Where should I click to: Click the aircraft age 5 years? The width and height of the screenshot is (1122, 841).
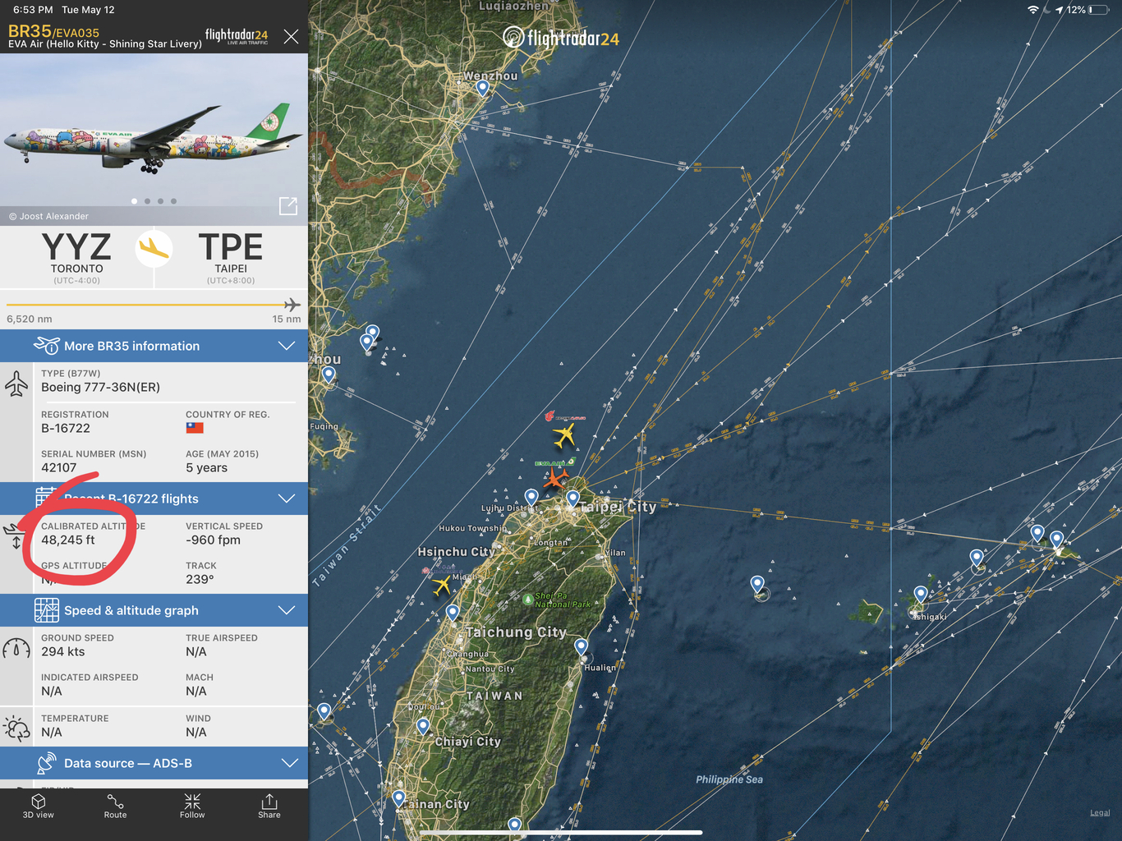(206, 468)
